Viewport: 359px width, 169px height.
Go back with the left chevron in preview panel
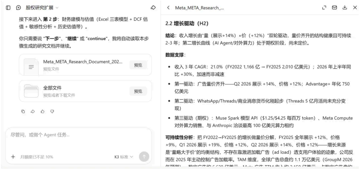pos(168,8)
